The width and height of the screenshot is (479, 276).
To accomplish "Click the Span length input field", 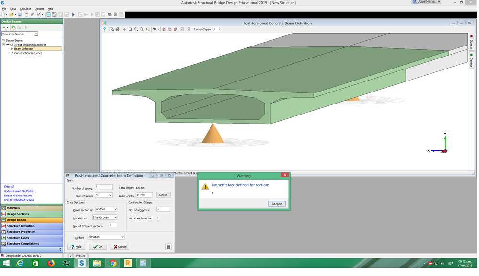I will tap(144, 195).
